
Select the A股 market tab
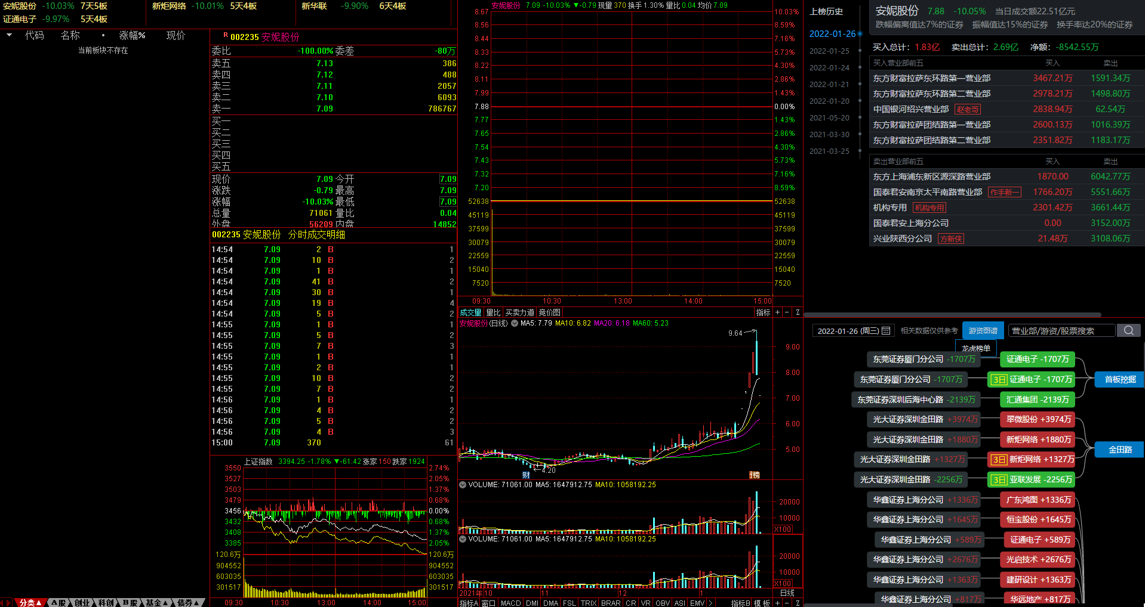59,603
